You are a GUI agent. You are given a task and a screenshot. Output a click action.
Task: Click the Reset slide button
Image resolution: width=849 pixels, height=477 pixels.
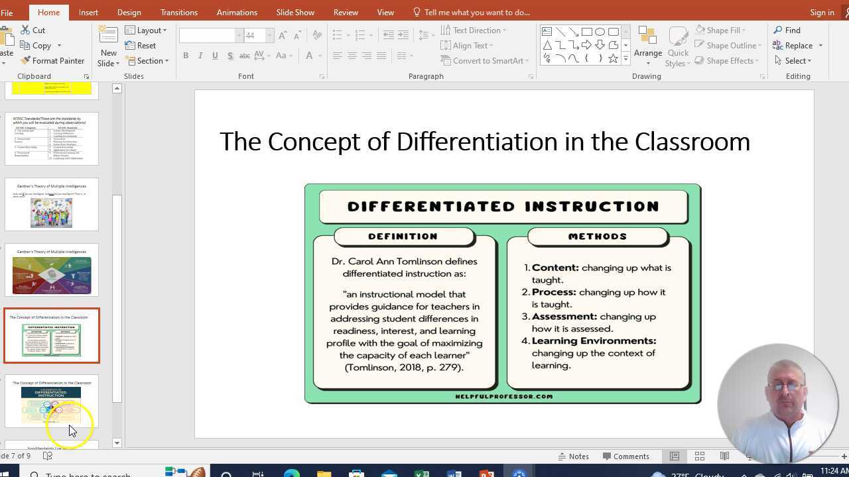pos(141,46)
